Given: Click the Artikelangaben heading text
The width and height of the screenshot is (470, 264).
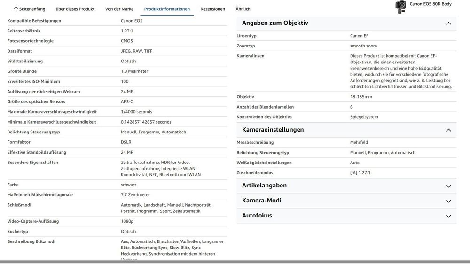Looking at the screenshot, I should (x=264, y=186).
